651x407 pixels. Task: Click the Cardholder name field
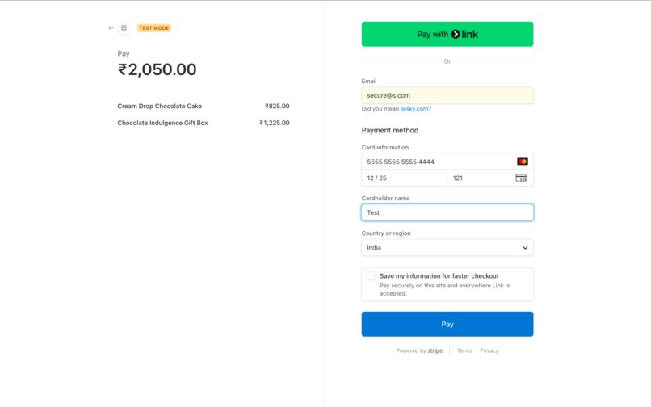[447, 212]
